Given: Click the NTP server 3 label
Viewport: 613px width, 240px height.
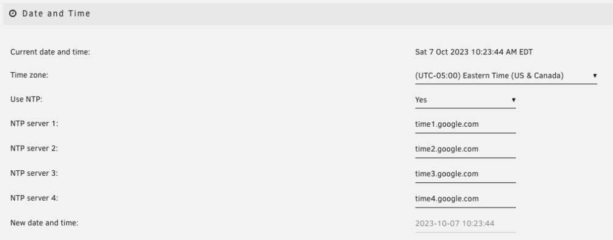Looking at the screenshot, I should [34, 173].
